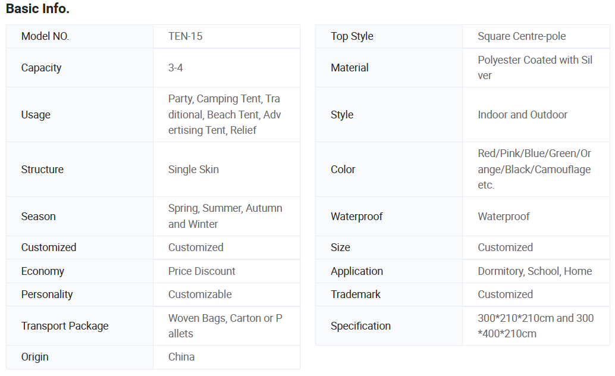
Task: Click the Indoor and Outdoor style value
Action: (x=522, y=115)
